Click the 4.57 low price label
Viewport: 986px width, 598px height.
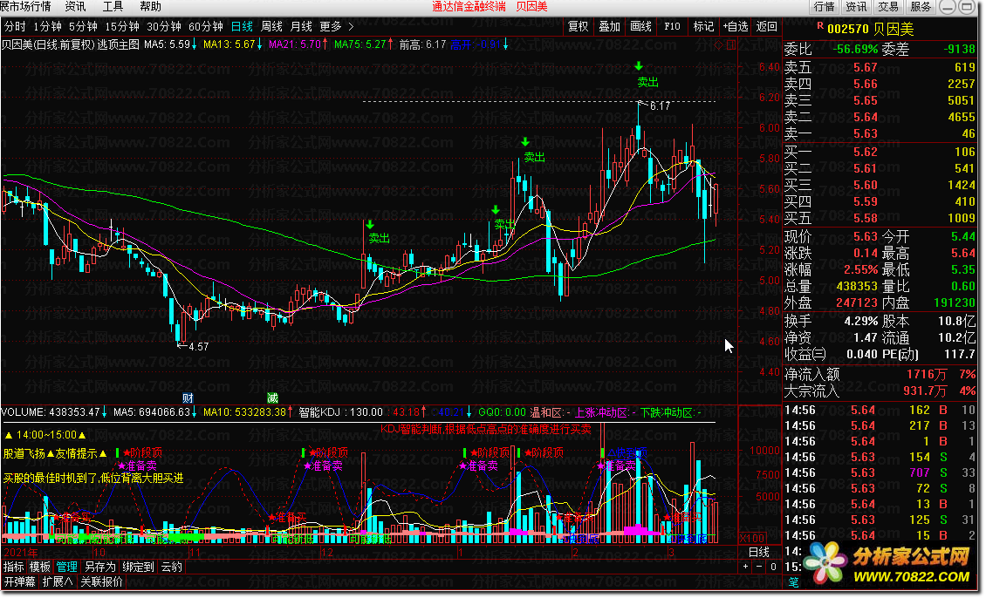198,347
